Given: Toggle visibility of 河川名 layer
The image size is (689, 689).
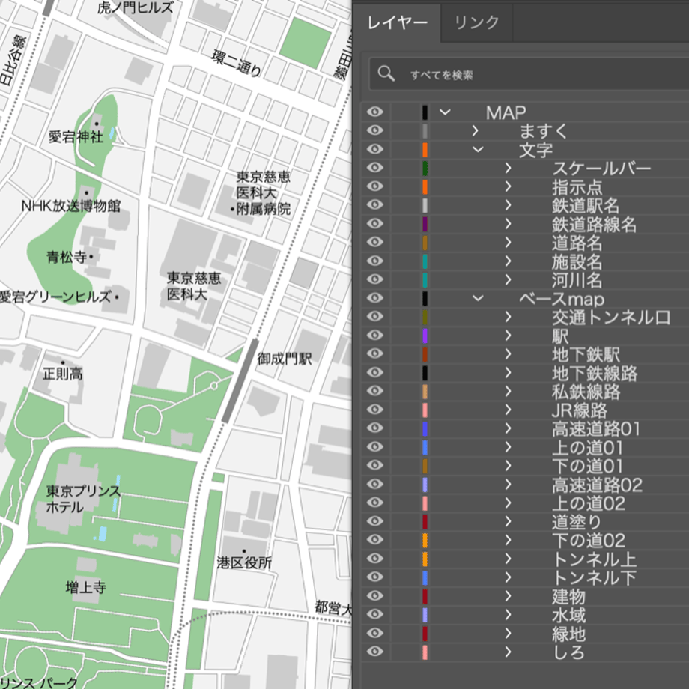Looking at the screenshot, I should pos(374,279).
